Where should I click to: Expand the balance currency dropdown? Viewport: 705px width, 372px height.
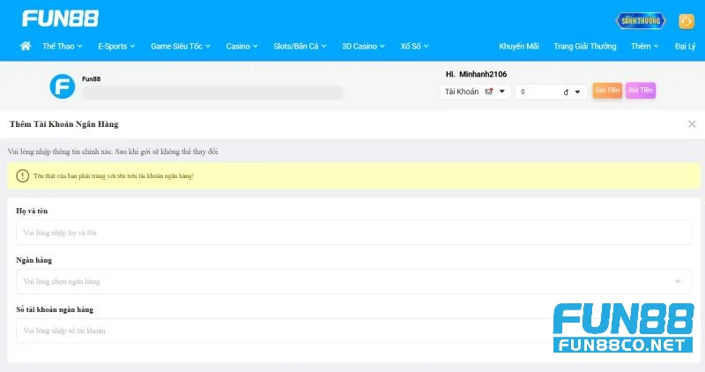point(577,92)
